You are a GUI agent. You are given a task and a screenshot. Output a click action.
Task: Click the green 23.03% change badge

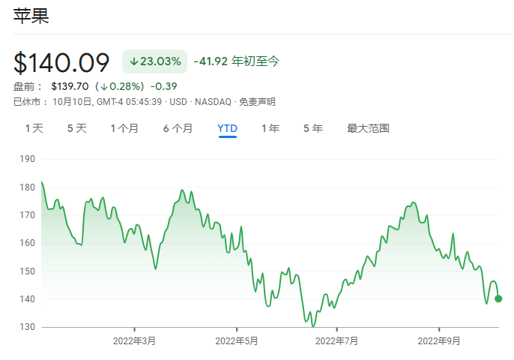pyautogui.click(x=154, y=61)
